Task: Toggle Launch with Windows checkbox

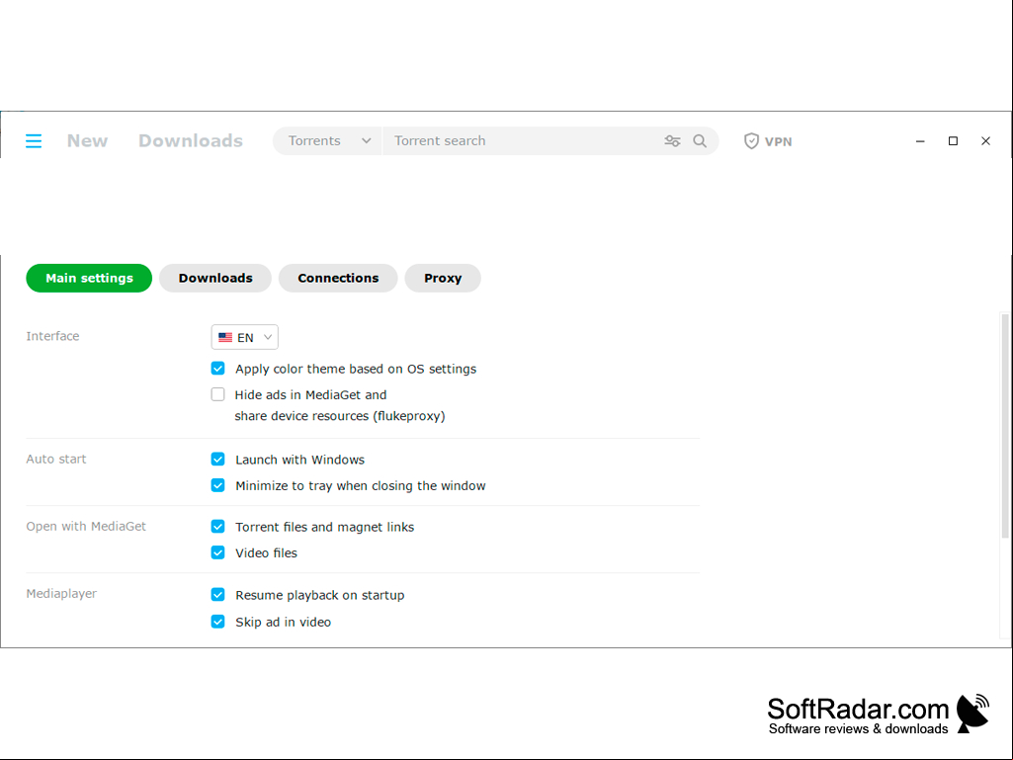Action: [x=217, y=459]
